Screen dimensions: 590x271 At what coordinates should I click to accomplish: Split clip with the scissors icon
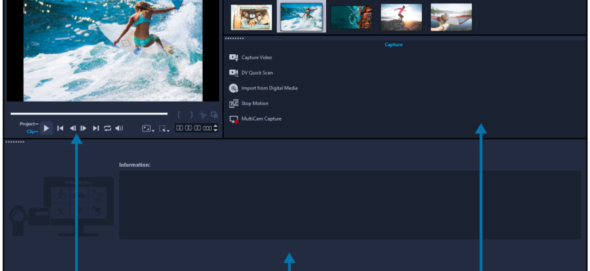tap(203, 114)
